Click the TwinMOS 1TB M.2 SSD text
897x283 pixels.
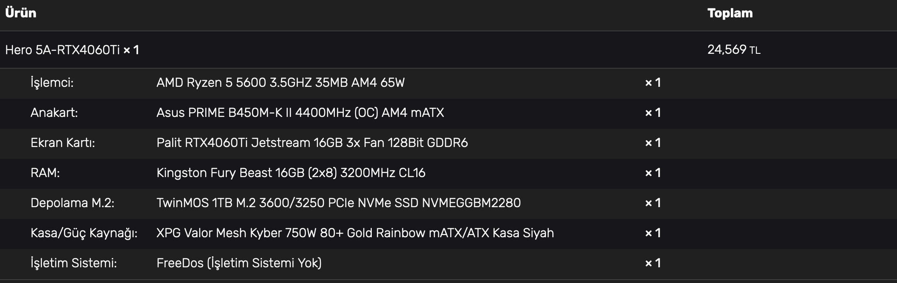click(338, 203)
